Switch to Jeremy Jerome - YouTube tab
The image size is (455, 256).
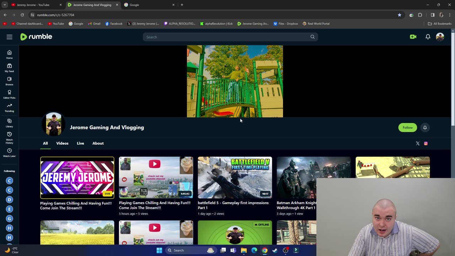33,5
